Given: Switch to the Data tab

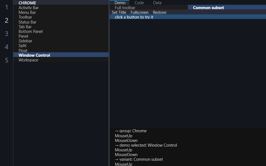Looking at the screenshot, I should coord(157,2).
